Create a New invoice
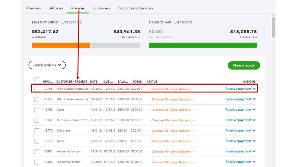The image size is (297, 167). coord(244,65)
